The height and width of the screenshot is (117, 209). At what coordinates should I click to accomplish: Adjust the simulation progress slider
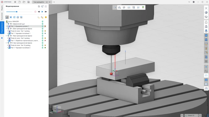point(17,12)
